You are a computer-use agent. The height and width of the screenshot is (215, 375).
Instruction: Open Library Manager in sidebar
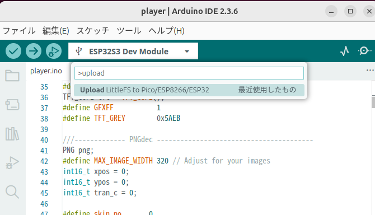(x=12, y=134)
